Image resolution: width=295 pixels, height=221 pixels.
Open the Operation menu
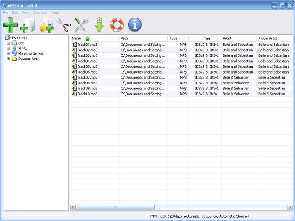pyautogui.click(x=40, y=13)
